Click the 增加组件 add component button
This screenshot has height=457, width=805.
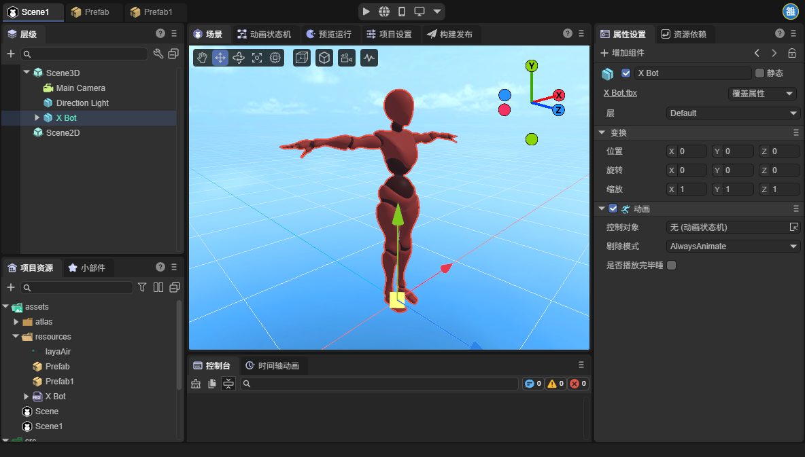coord(621,53)
